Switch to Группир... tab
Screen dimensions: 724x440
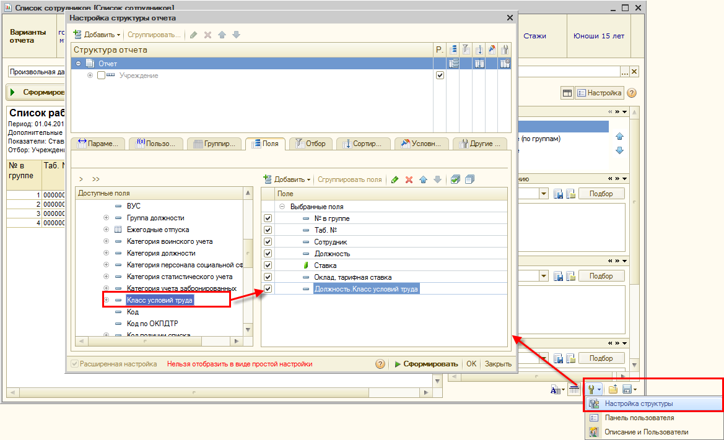(215, 144)
